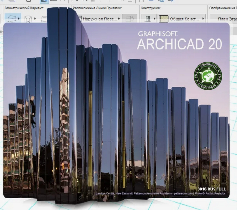Click the ARCHICAD 20 title on splash
The image size is (237, 210).
179,45
